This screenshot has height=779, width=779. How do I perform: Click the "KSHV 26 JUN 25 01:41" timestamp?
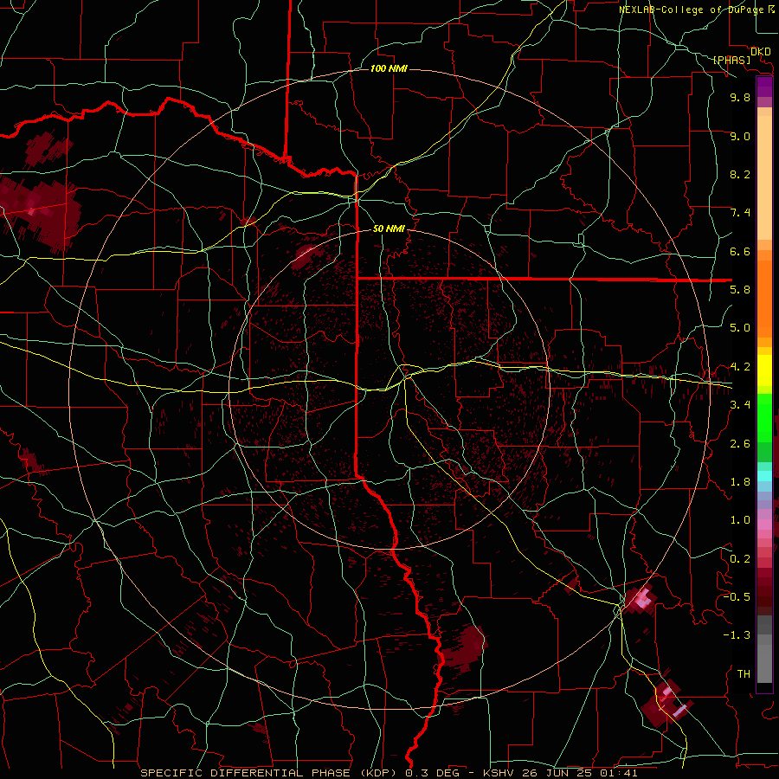[x=560, y=773]
